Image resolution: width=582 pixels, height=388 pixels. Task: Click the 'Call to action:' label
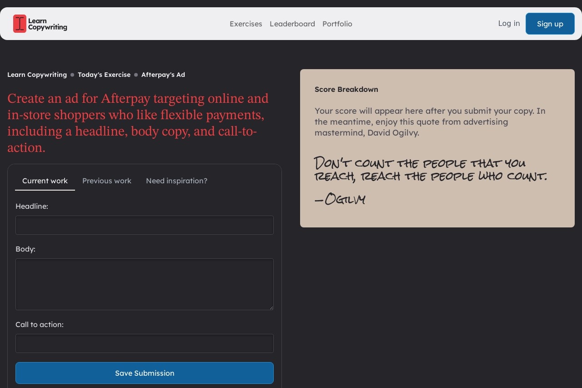[40, 324]
